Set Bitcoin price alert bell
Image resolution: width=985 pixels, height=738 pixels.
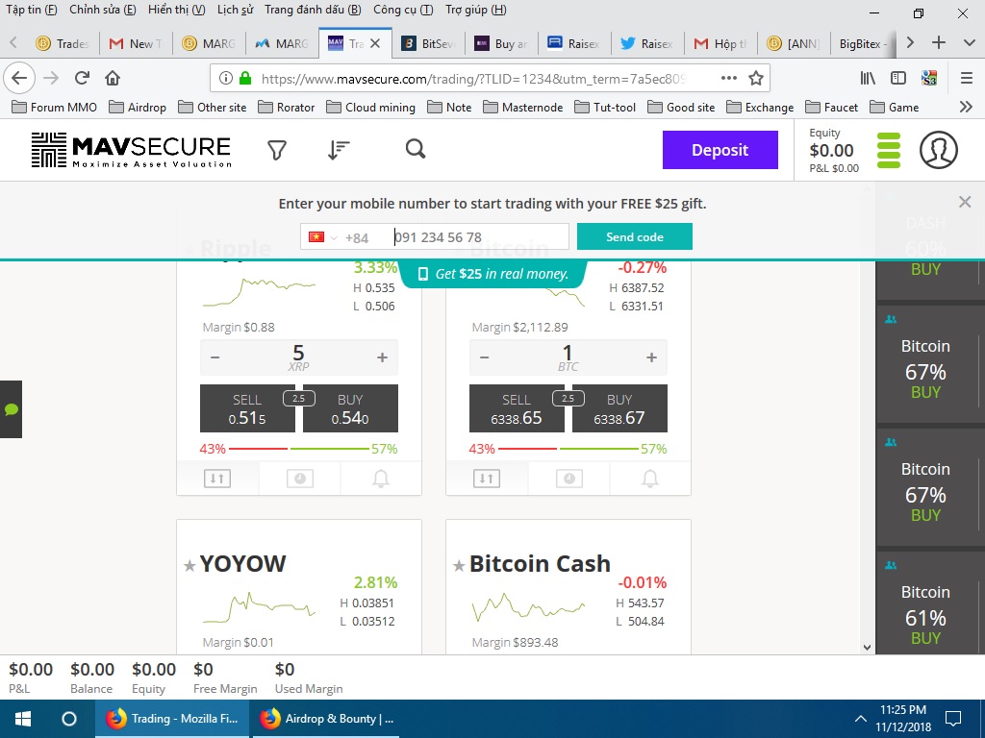click(x=650, y=479)
